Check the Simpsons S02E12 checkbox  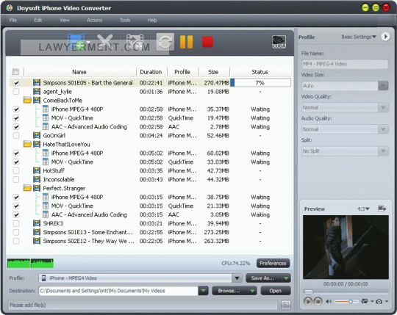(16, 241)
